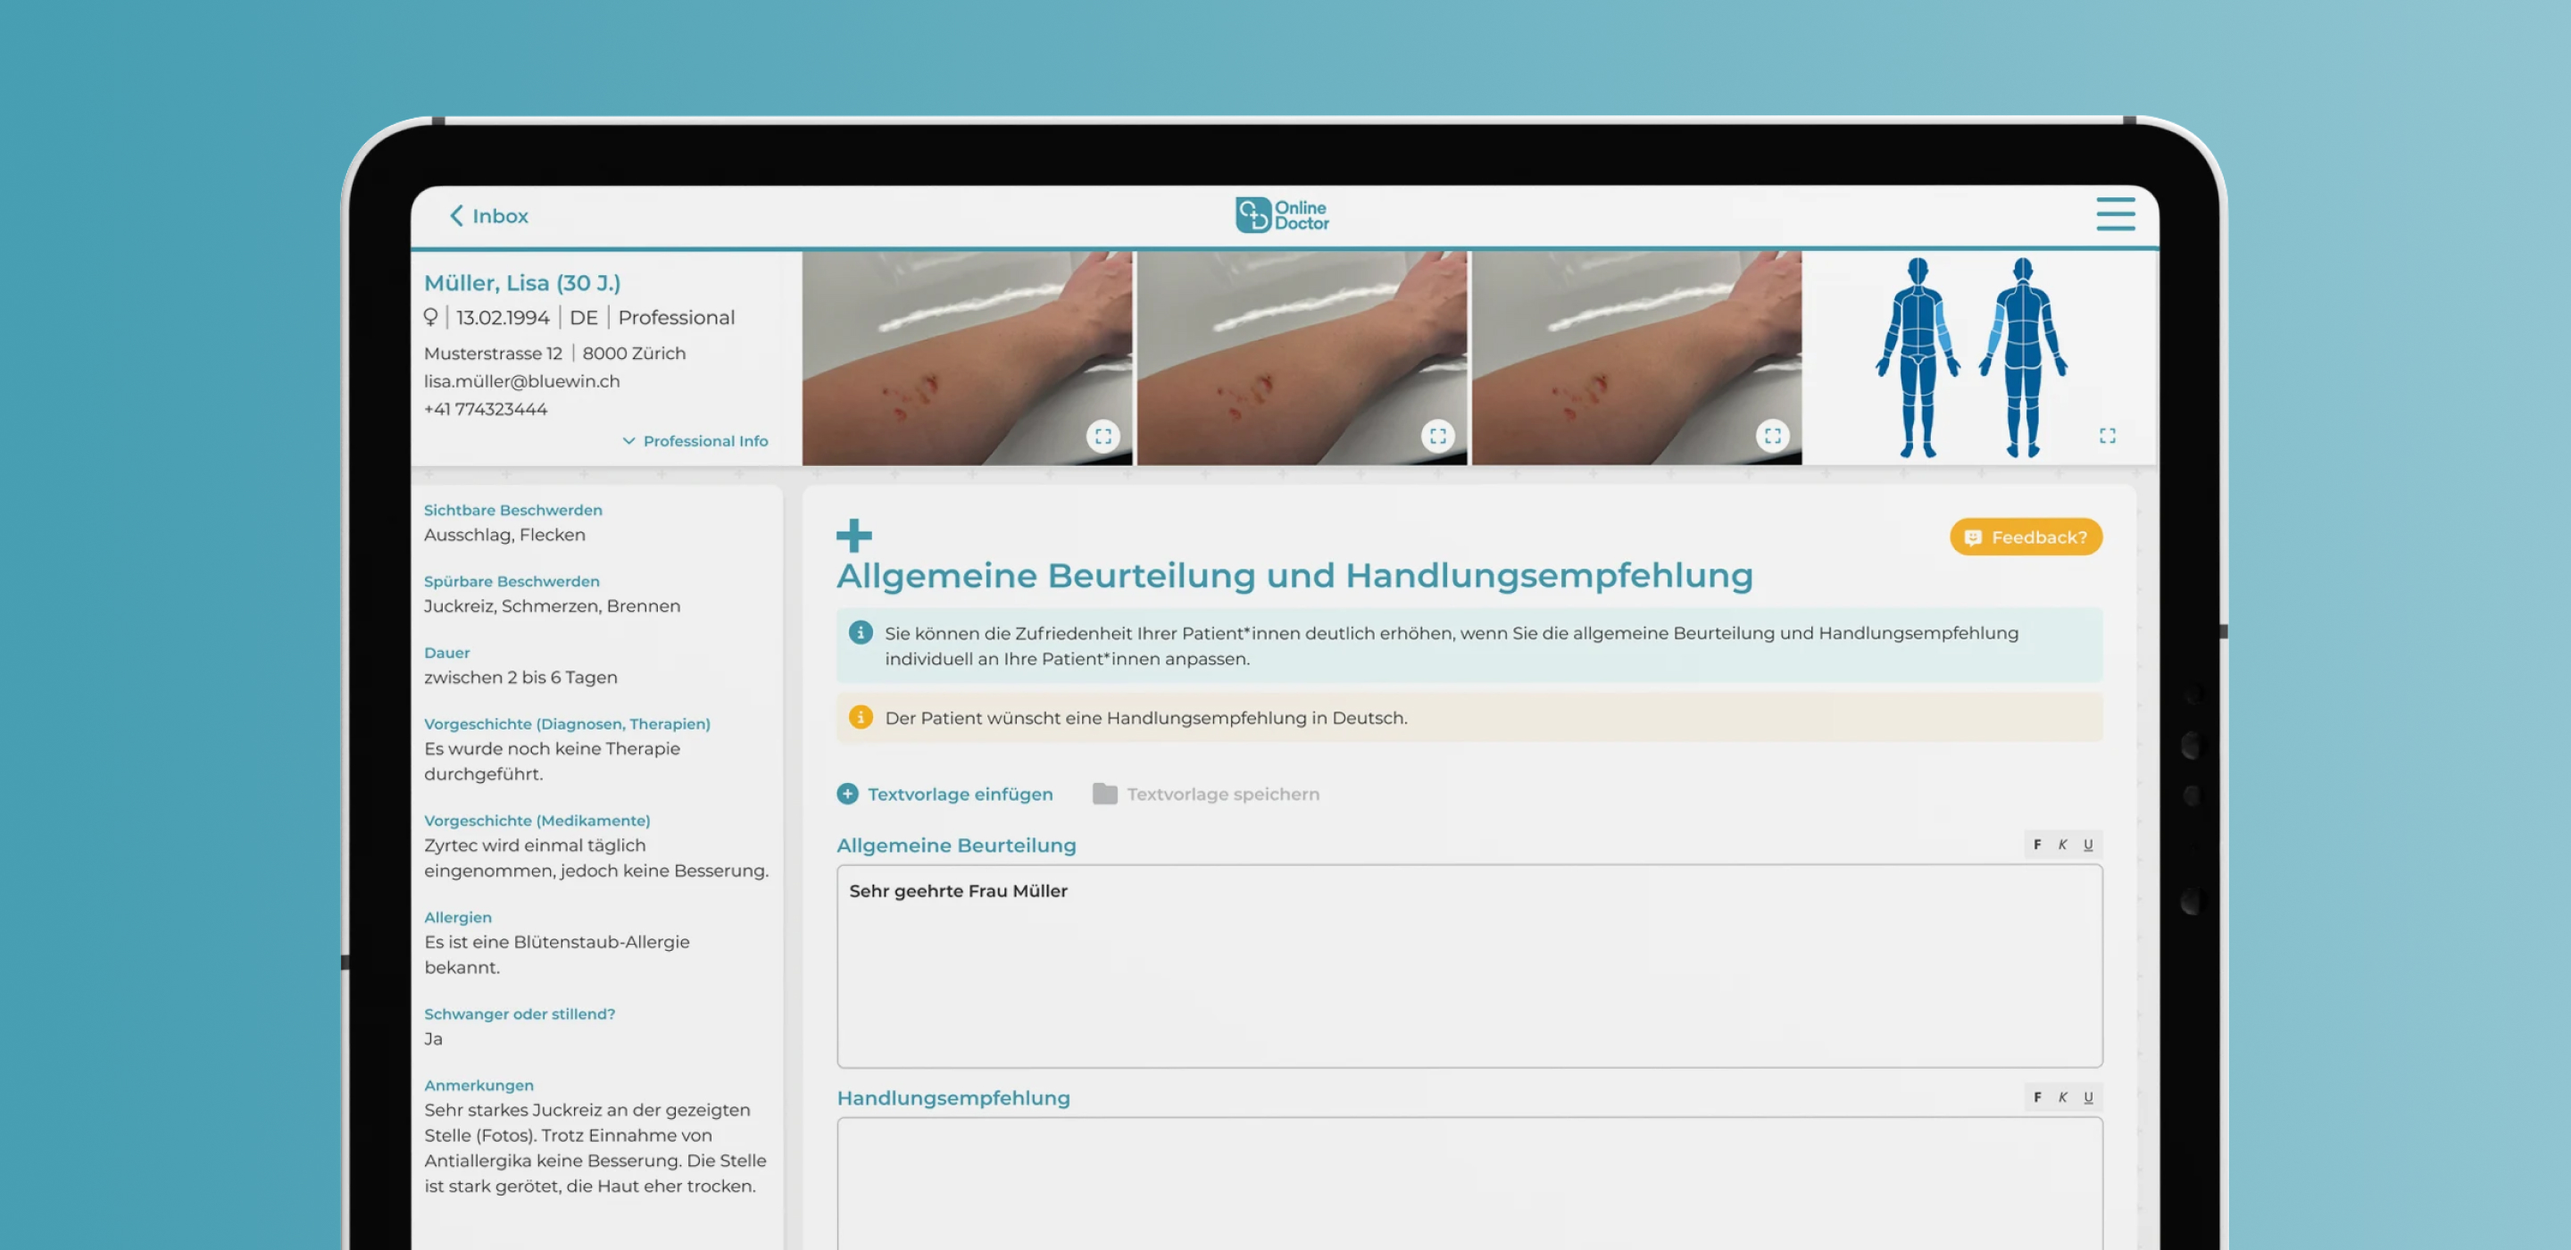Open the second arm rash thumbnail
This screenshot has width=2571, height=1250.
(1302, 357)
